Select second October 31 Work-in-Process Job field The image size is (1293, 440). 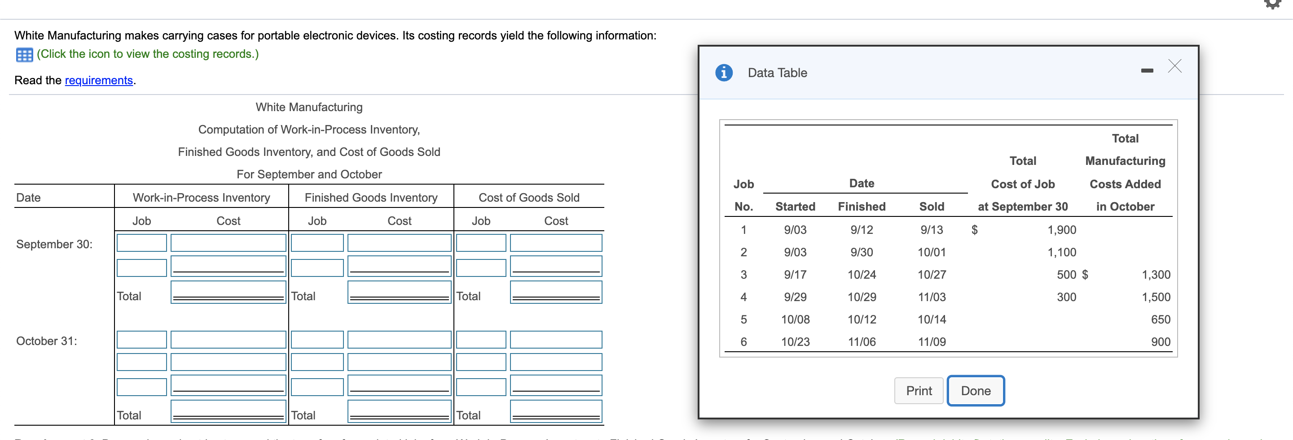pos(141,362)
